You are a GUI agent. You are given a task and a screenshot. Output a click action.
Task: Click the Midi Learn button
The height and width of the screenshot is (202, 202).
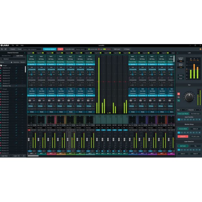point(117,49)
